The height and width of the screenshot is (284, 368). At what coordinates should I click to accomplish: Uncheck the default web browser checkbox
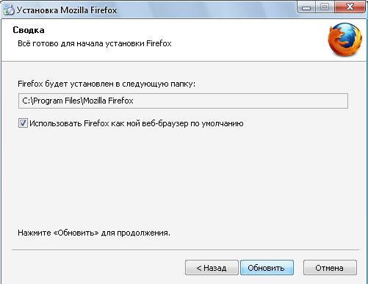[23, 123]
